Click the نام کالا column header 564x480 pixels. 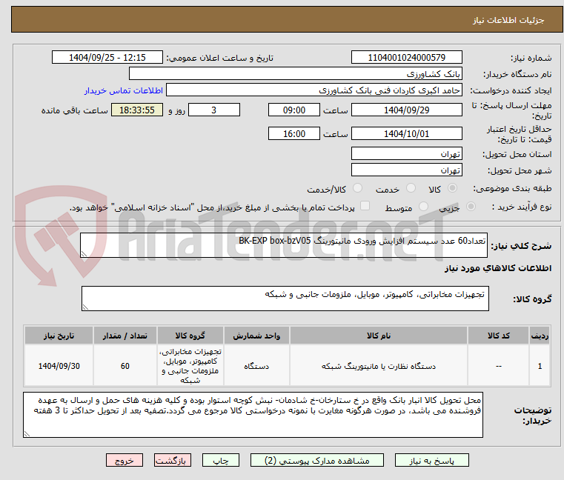coord(379,336)
